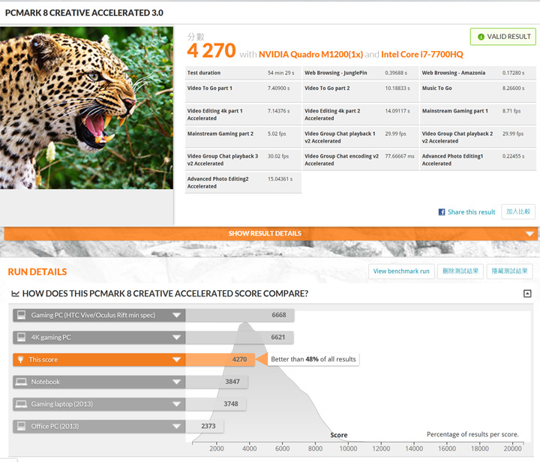Click the Show Result Details bar
Image resolution: width=540 pixels, height=462 pixels.
point(270,233)
